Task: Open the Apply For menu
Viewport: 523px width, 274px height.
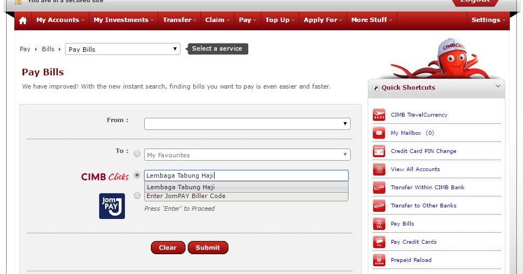Action: pos(323,20)
